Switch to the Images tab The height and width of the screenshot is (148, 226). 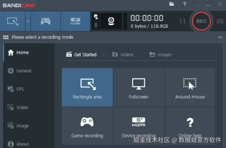click(160, 55)
